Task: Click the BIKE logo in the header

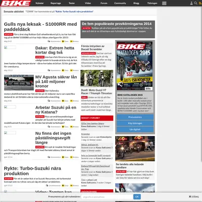Action: [x=16, y=3]
